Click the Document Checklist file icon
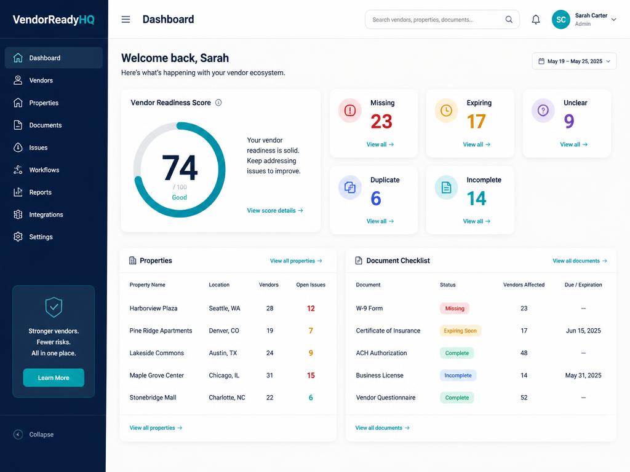The width and height of the screenshot is (630, 472). pos(359,261)
